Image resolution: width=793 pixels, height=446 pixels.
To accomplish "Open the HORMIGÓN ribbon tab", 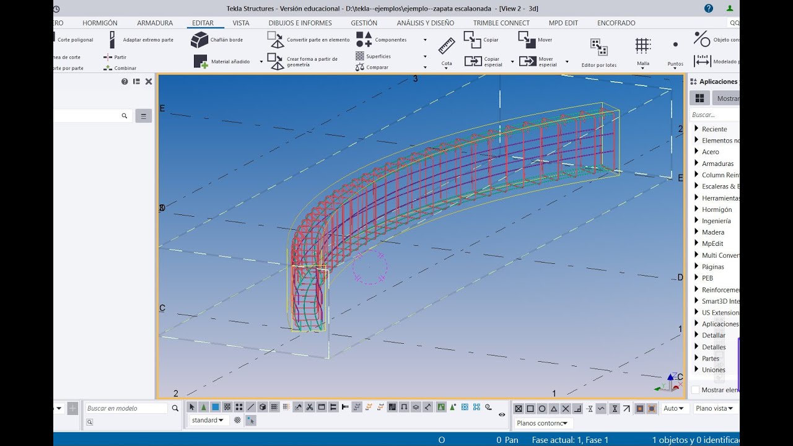I will pyautogui.click(x=100, y=23).
